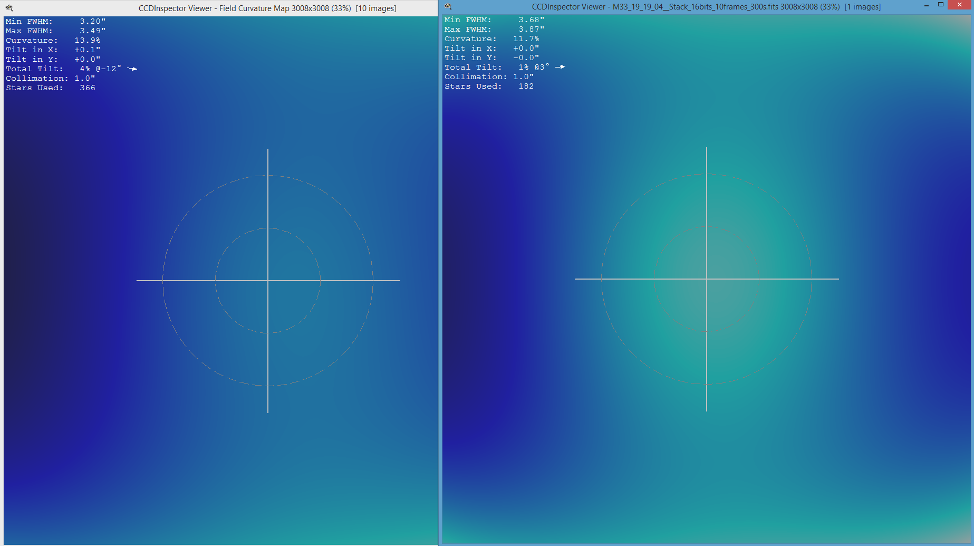Click Total Tilt value 4% @-12° in the left window
This screenshot has height=546, width=974.
point(100,69)
